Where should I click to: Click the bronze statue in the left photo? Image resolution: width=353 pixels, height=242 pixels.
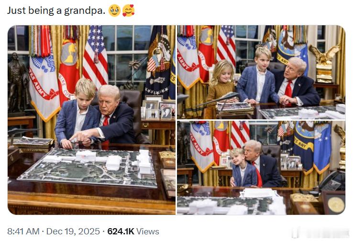(17, 83)
